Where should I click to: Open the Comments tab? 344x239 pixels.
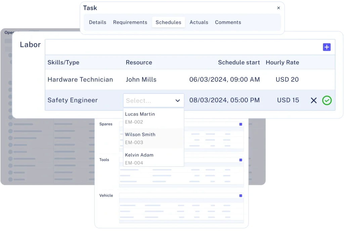(228, 22)
